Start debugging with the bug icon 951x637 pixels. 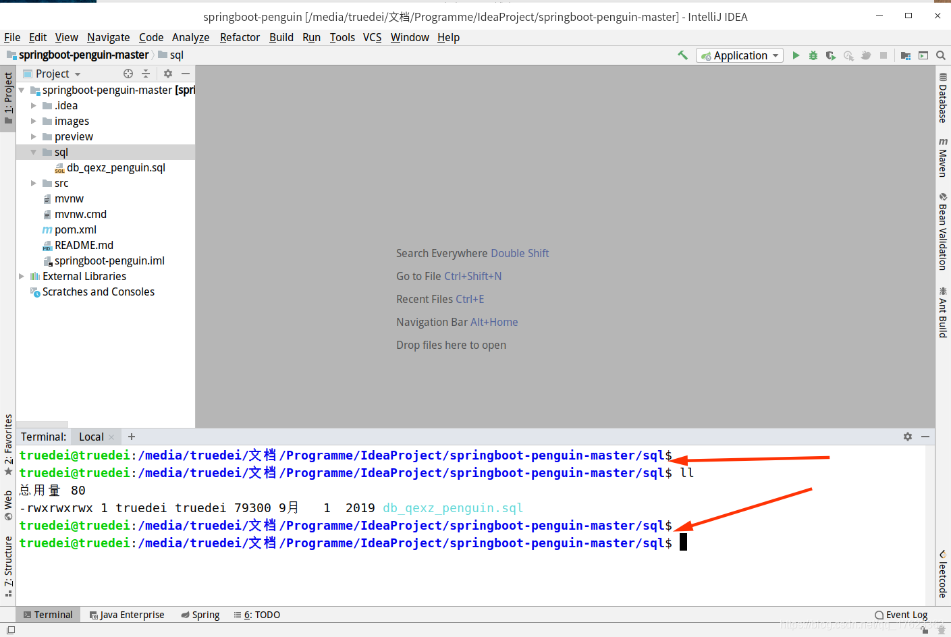(x=813, y=55)
